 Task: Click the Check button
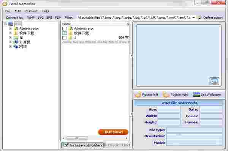(113, 145)
